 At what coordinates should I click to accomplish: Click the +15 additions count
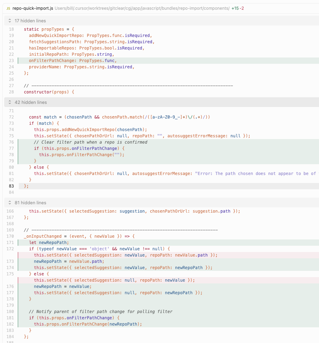[x=235, y=8]
